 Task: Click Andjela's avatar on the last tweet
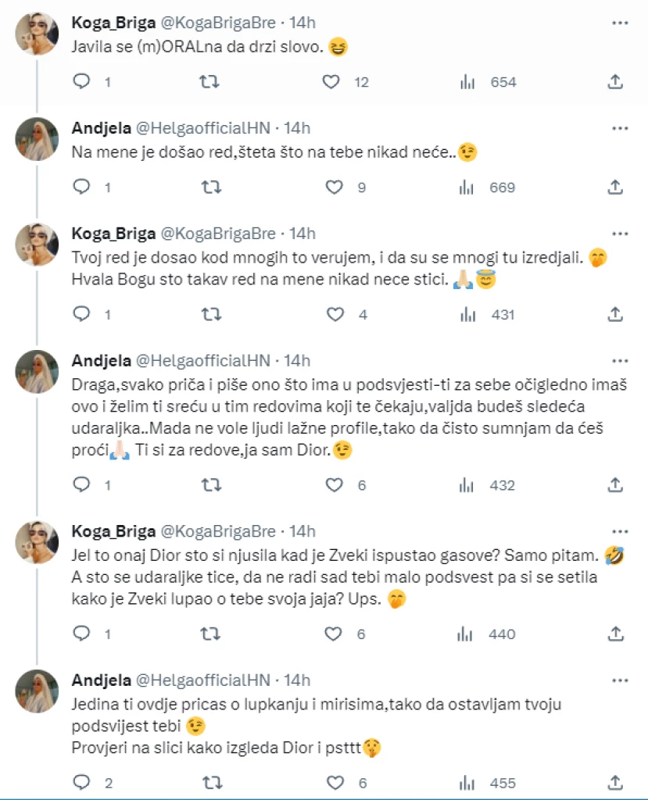(x=37, y=691)
